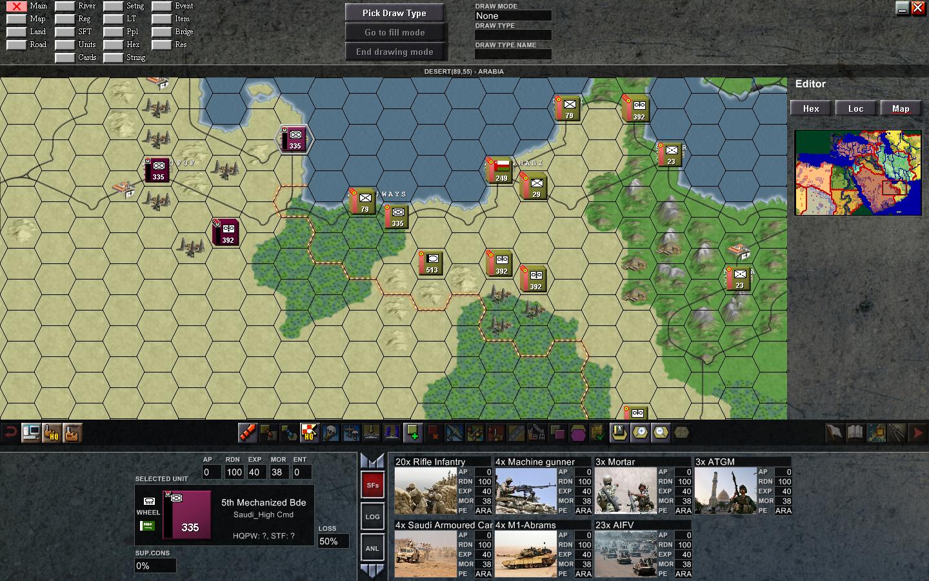
Task: Select the Rifle Infantry picture
Action: tap(425, 490)
